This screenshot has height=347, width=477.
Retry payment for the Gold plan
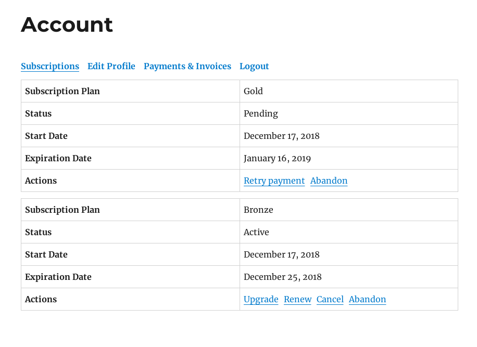pyautogui.click(x=274, y=181)
